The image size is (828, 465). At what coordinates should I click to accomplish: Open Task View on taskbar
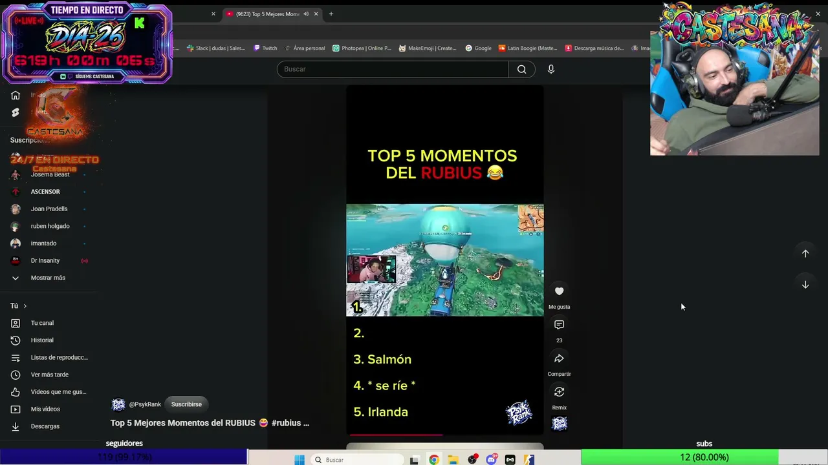tap(415, 460)
